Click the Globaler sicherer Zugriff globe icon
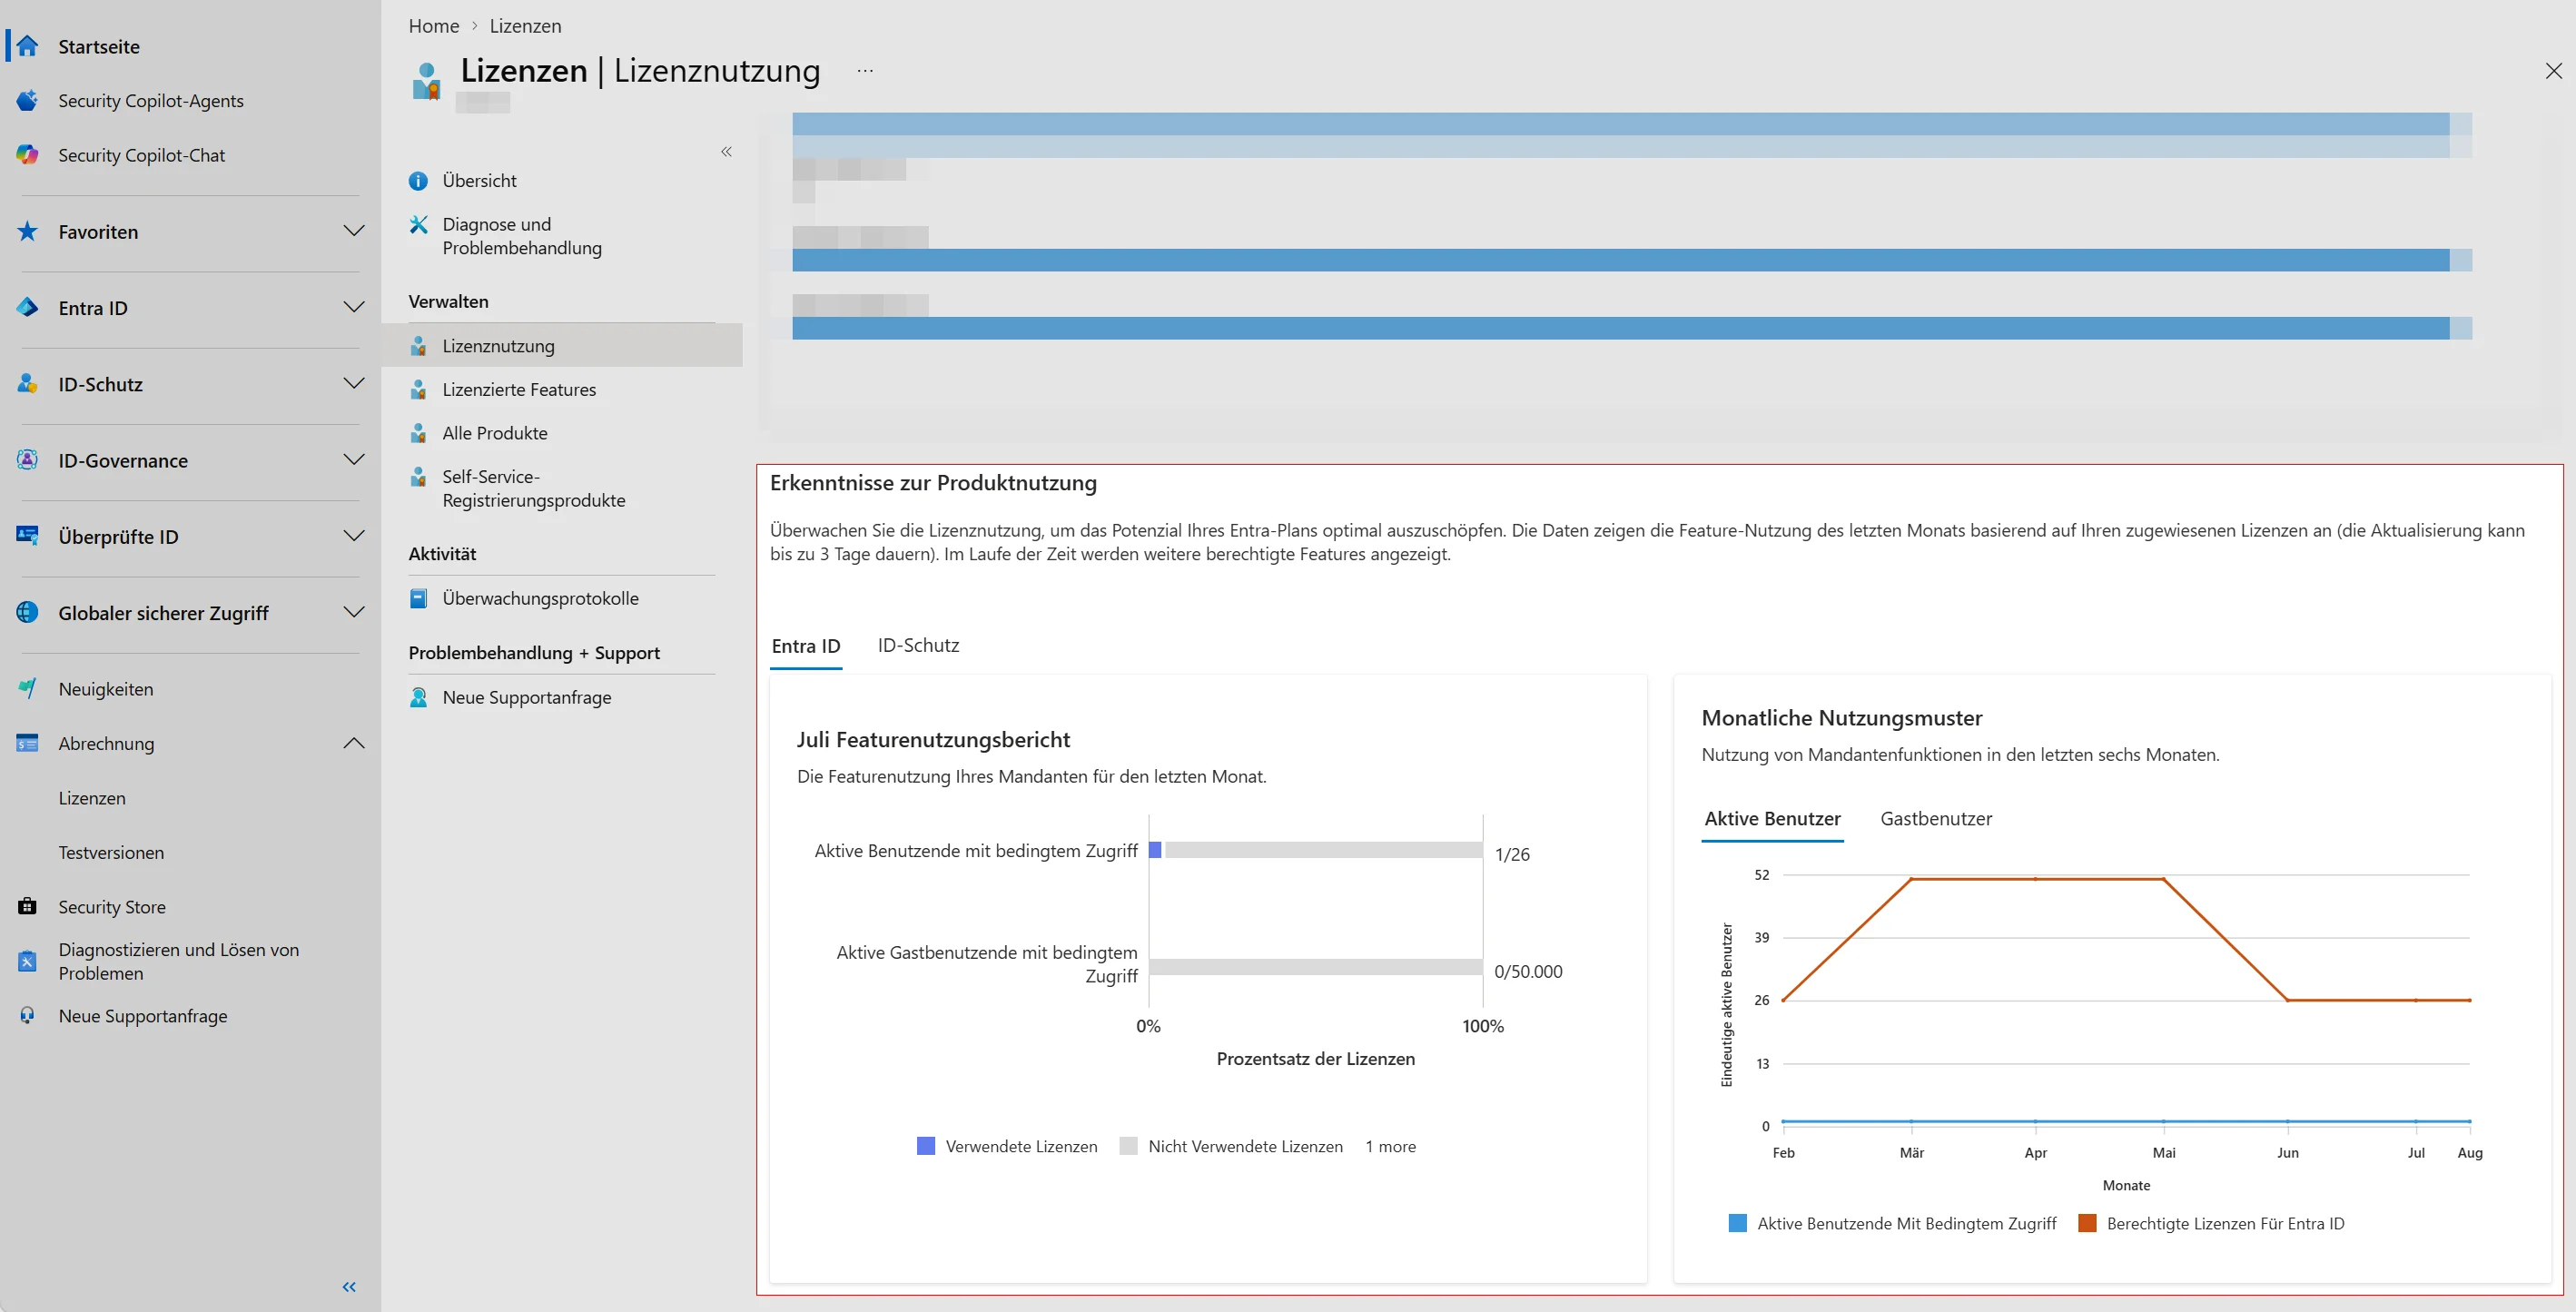2576x1312 pixels. click(27, 612)
